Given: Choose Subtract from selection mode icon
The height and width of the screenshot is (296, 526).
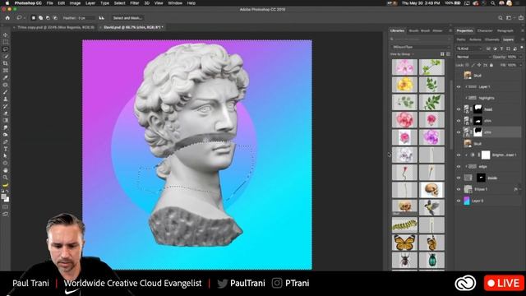Looking at the screenshot, I should (x=48, y=18).
